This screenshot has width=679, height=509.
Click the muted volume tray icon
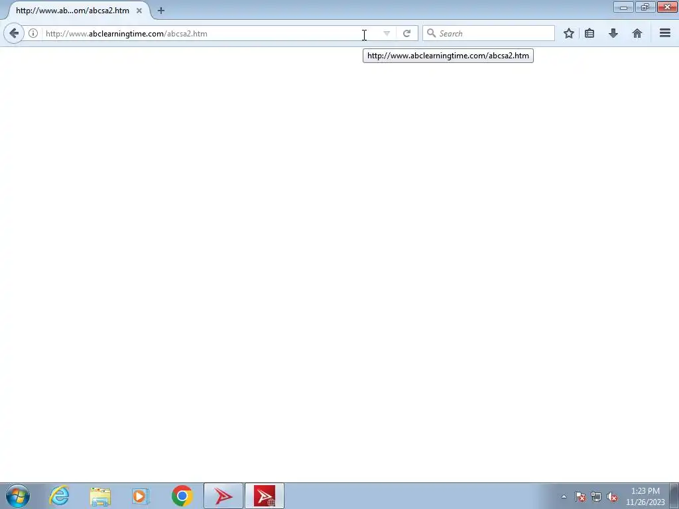pos(612,496)
